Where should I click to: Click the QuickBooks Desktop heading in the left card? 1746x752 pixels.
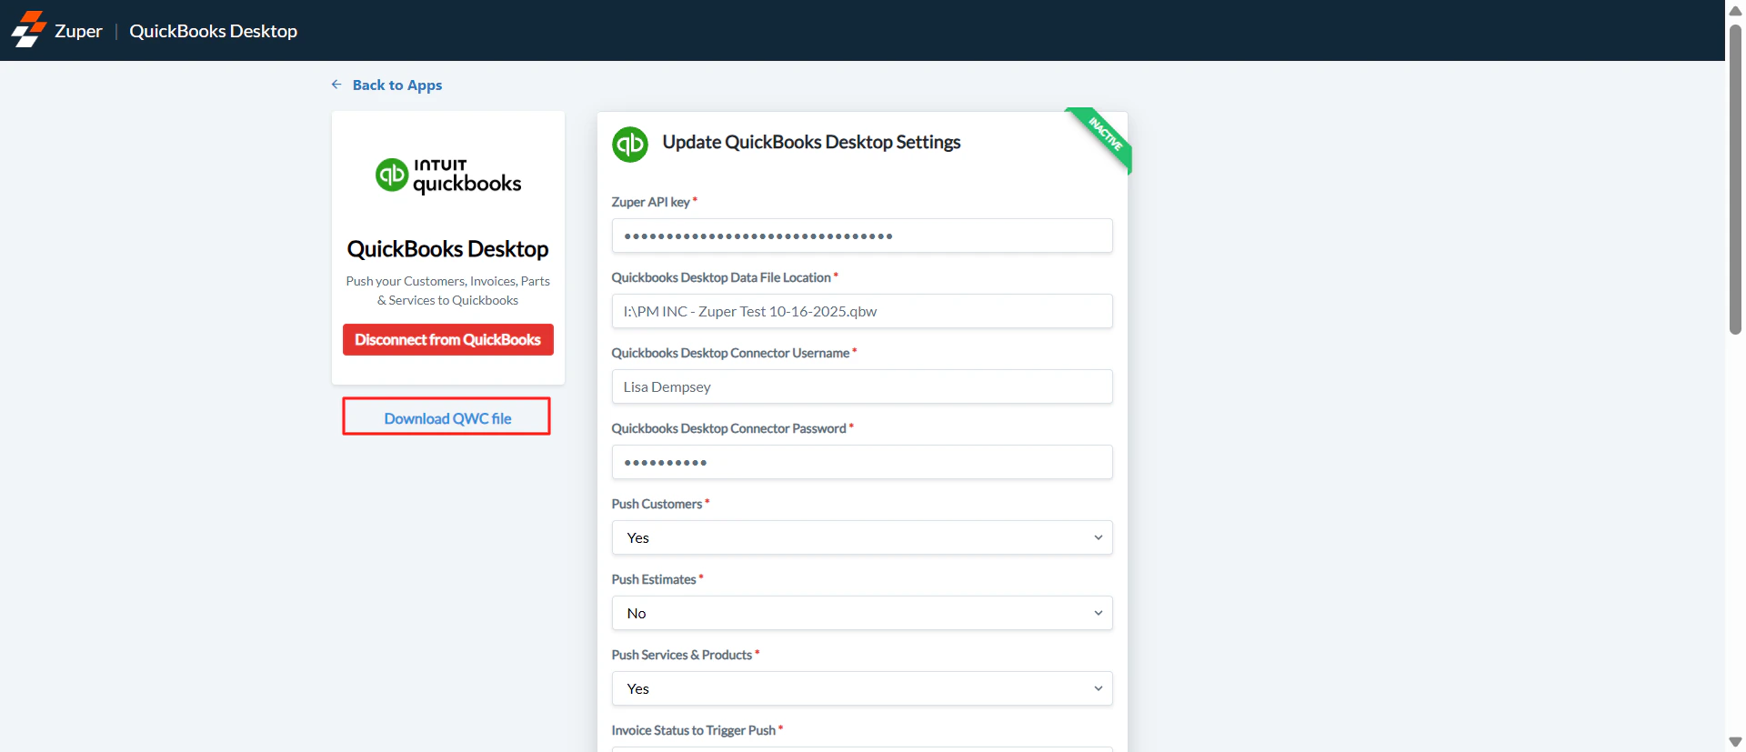(x=448, y=249)
